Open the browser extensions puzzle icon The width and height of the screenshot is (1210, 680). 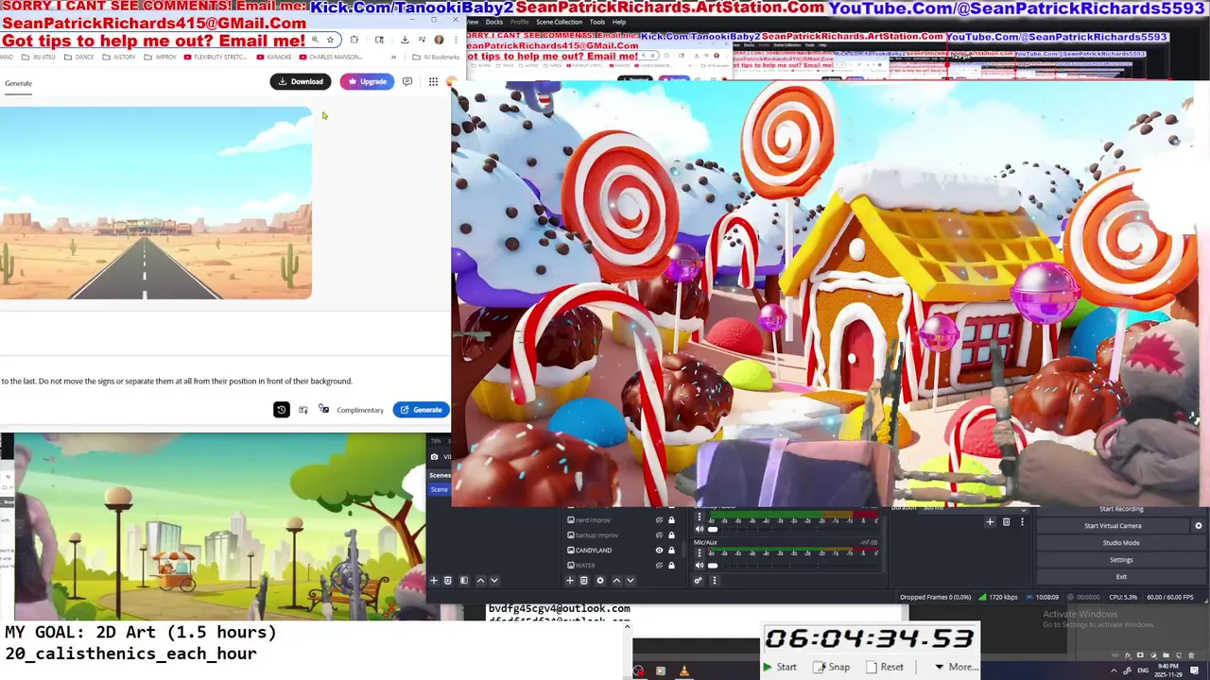pos(354,40)
